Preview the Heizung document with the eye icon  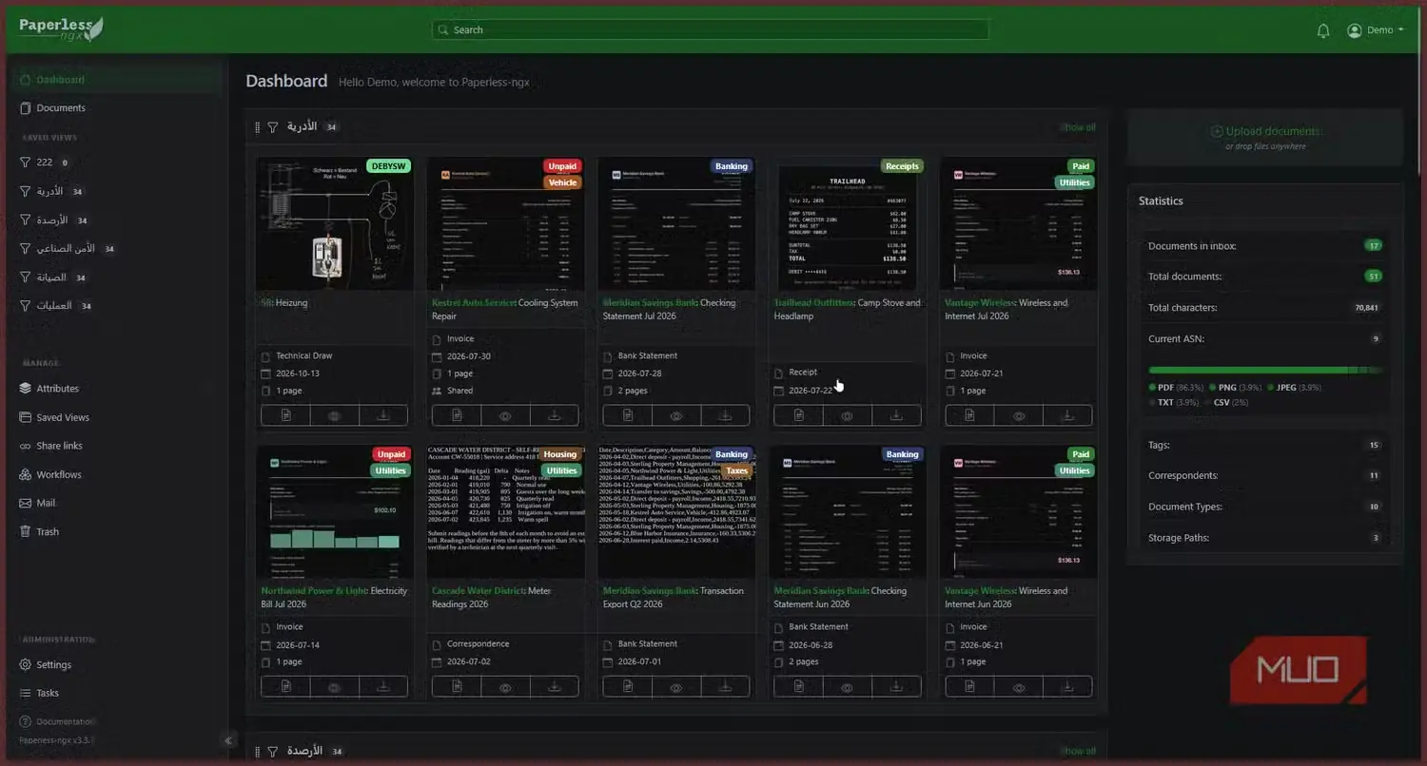[x=334, y=415]
